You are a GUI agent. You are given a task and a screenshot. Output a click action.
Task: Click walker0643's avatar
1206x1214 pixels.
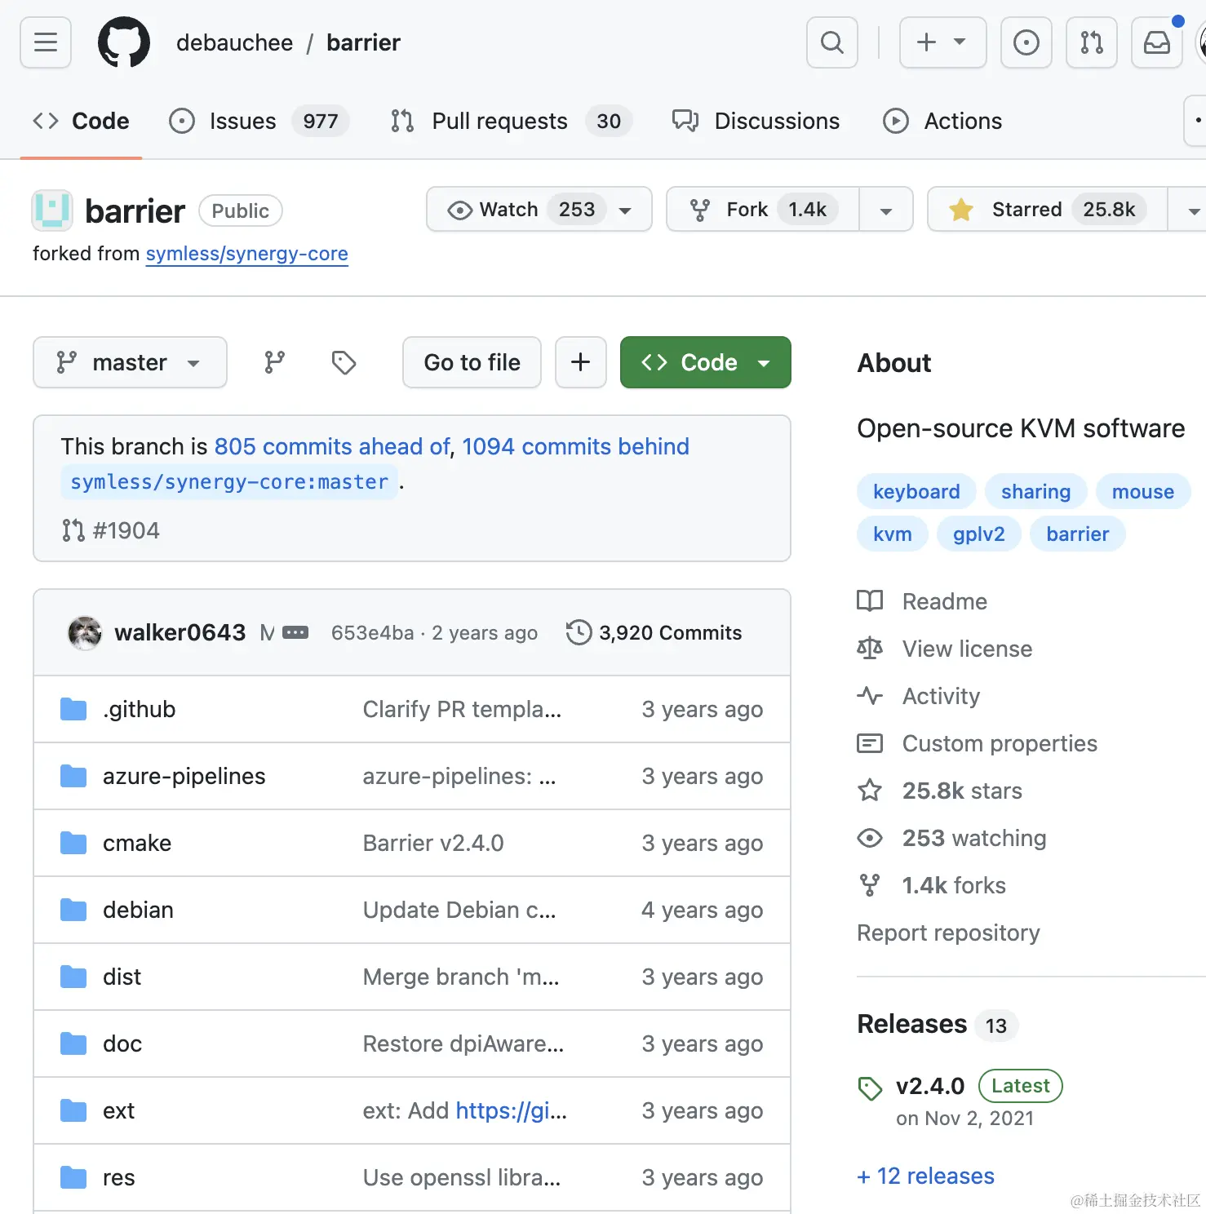85,633
